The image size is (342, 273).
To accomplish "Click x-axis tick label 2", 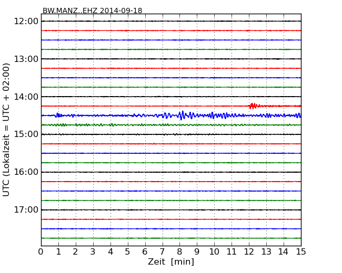I will [x=76, y=252].
